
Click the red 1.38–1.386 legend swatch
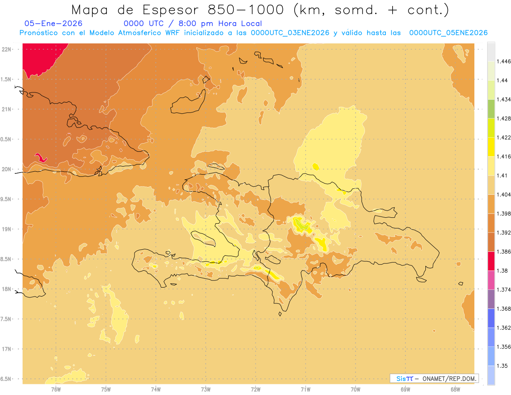tap(491, 261)
